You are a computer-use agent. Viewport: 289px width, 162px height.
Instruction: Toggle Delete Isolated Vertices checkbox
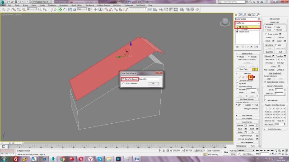click(x=266, y=82)
